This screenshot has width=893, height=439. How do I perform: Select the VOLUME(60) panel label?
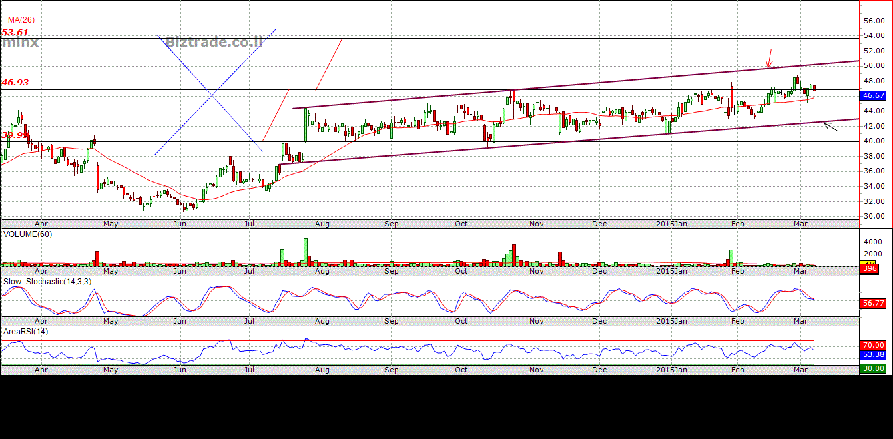27,234
